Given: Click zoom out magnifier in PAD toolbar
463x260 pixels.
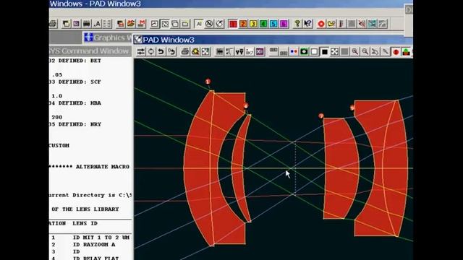Looking at the screenshot, I should (365, 52).
